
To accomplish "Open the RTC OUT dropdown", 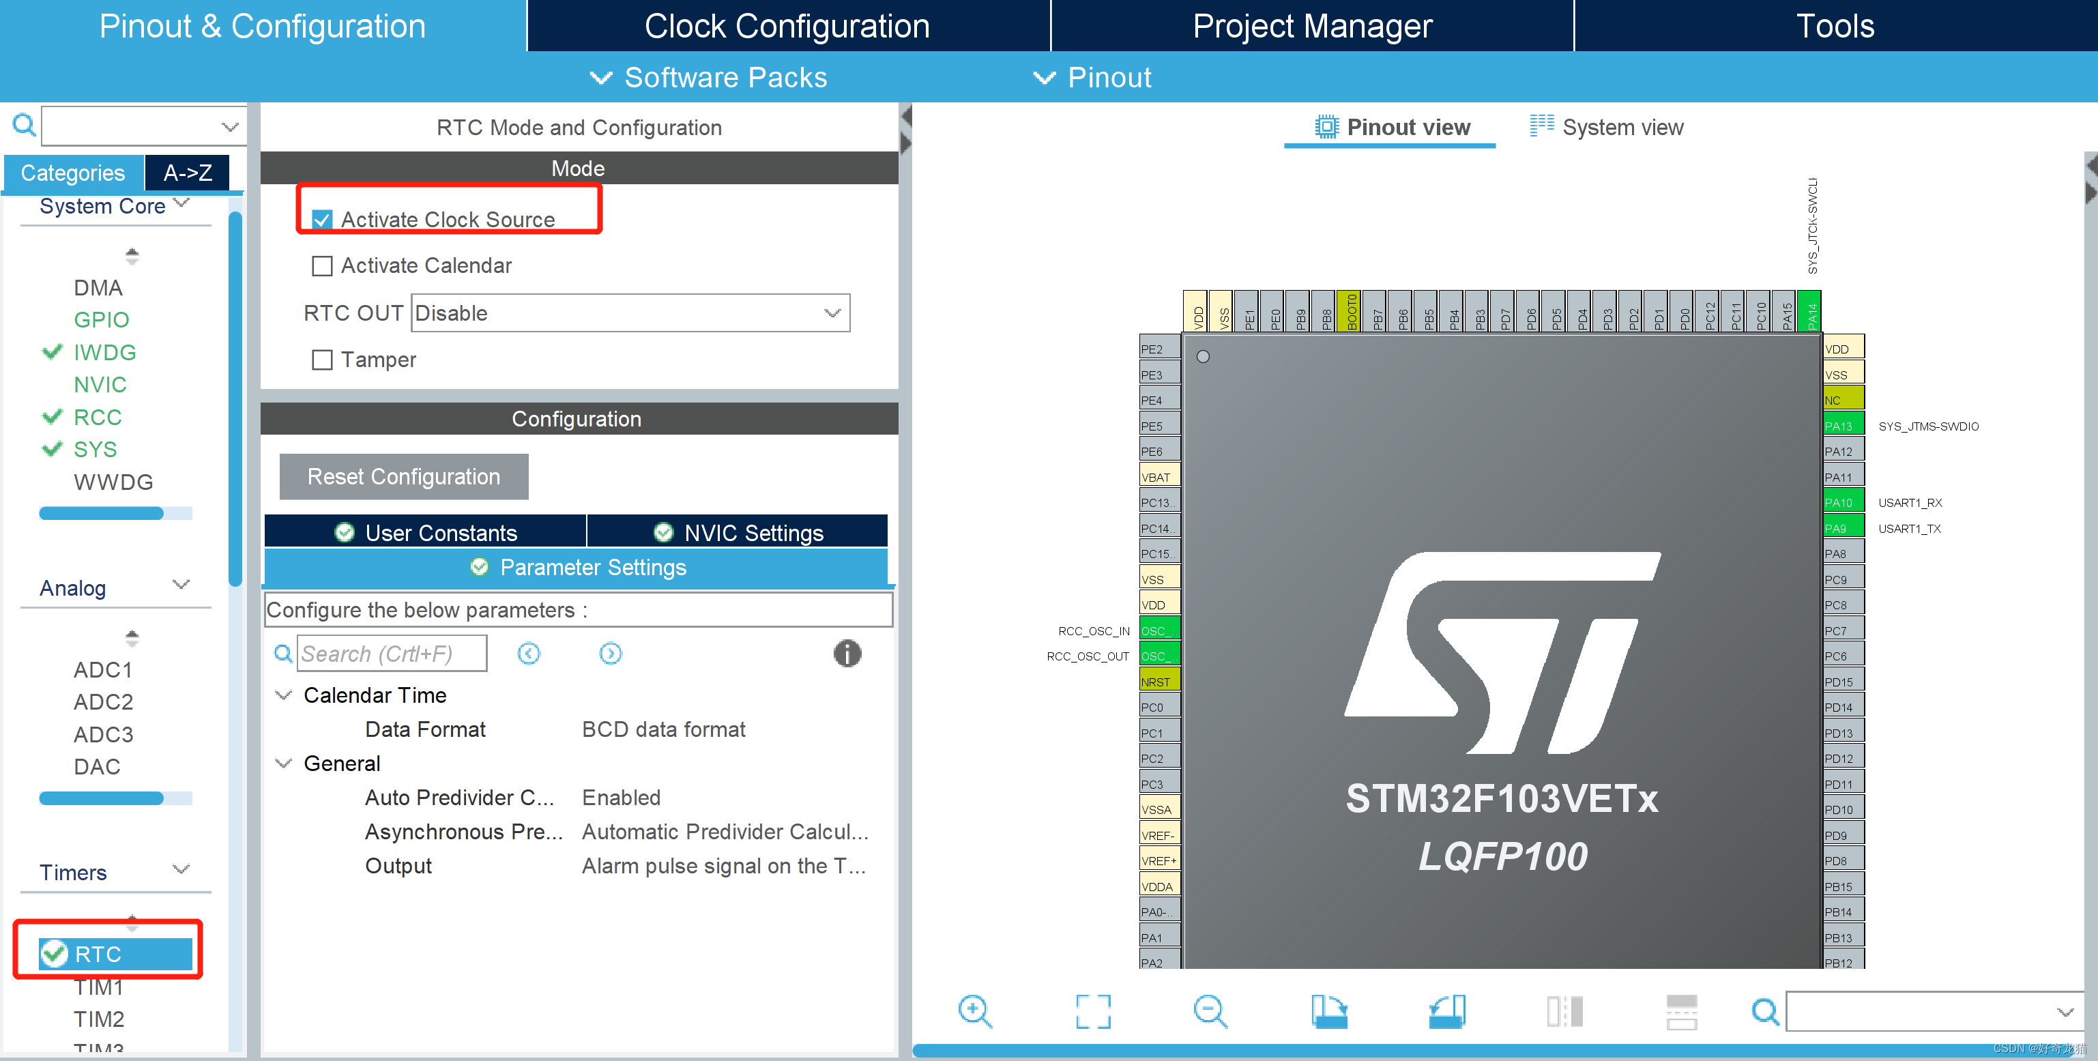I will click(630, 313).
